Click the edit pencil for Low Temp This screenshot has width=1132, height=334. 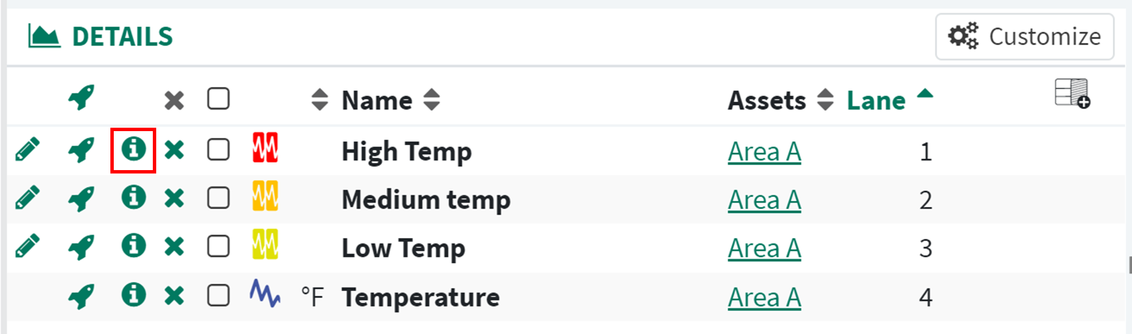[28, 246]
